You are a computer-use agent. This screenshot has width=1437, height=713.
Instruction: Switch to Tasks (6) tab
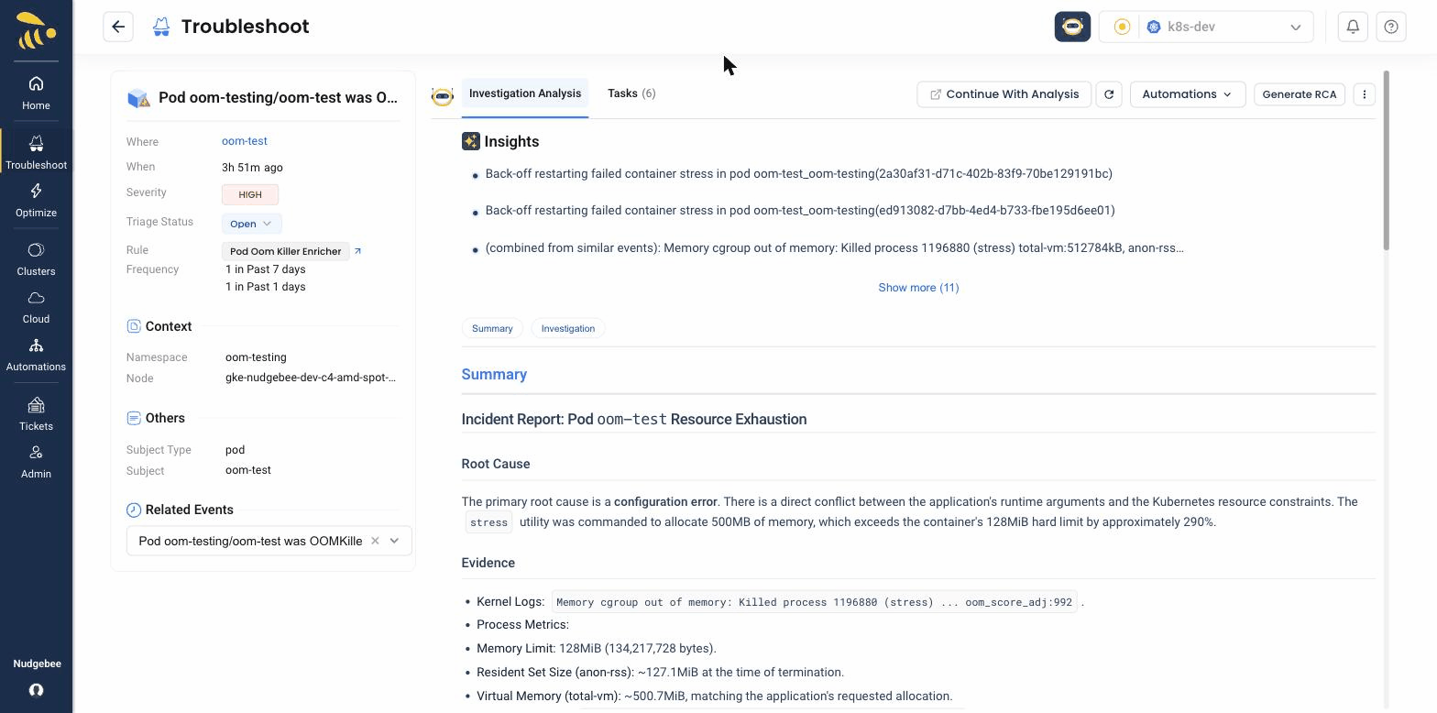[x=631, y=93]
